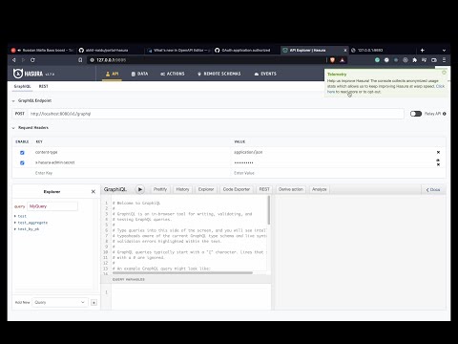Click the query variables editor area

coord(191,296)
